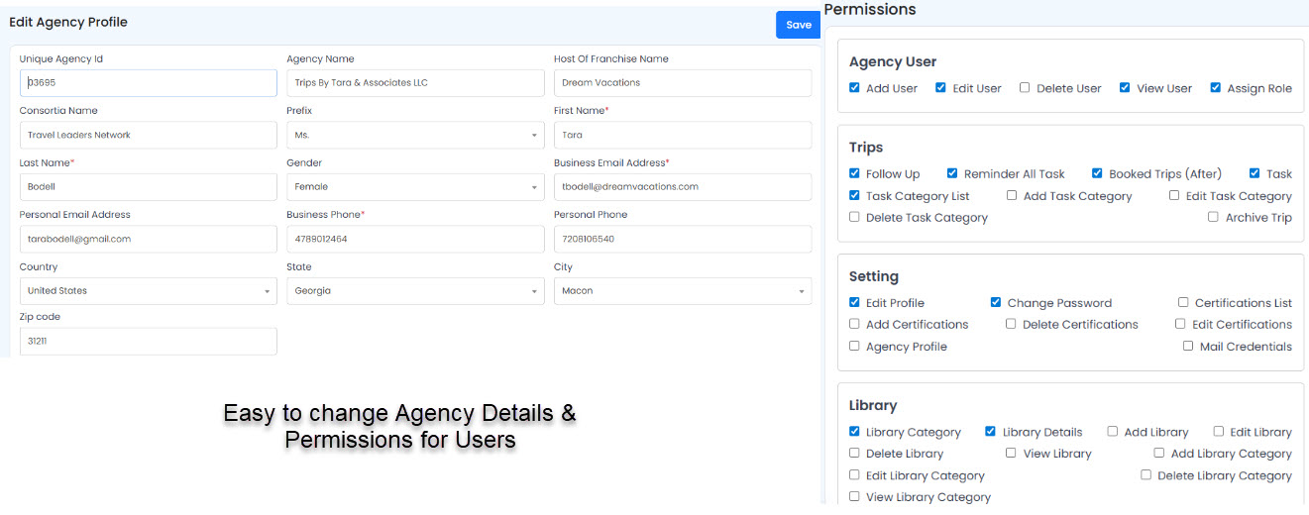Viewport: 1309px width, 515px height.
Task: Toggle the Booked Trips (After) checkbox
Action: (x=1097, y=173)
